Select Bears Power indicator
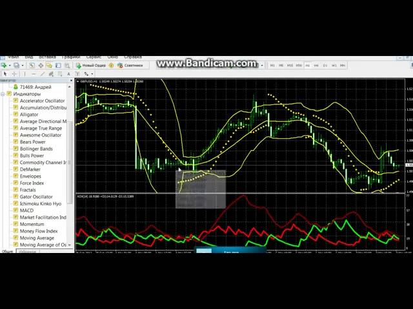Viewport: 413px width, 309px height. 33,142
